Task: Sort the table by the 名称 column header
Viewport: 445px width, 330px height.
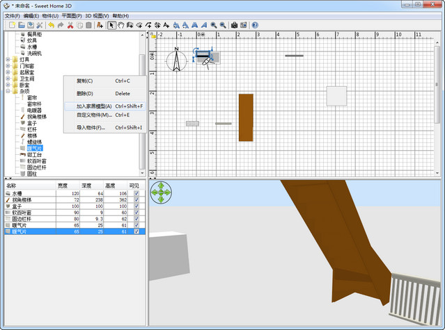Action: (31, 185)
